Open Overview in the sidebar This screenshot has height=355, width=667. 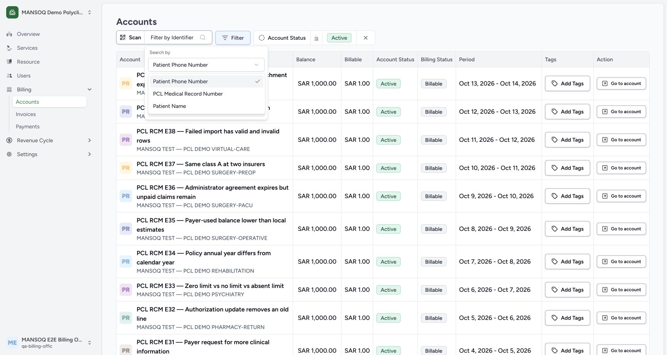28,34
